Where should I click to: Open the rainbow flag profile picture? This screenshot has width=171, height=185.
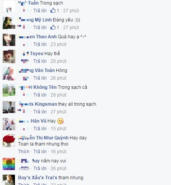pyautogui.click(x=9, y=164)
